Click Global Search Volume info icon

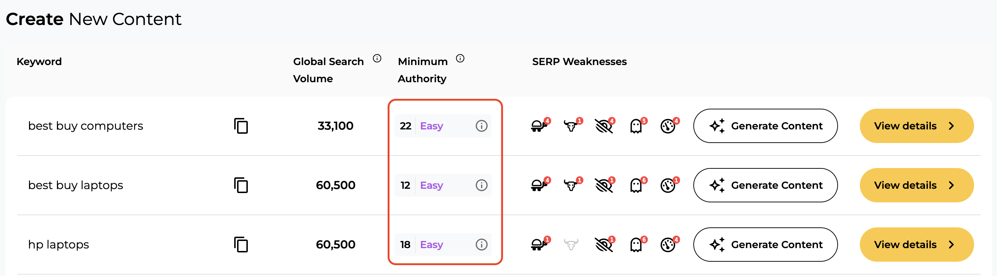click(377, 58)
